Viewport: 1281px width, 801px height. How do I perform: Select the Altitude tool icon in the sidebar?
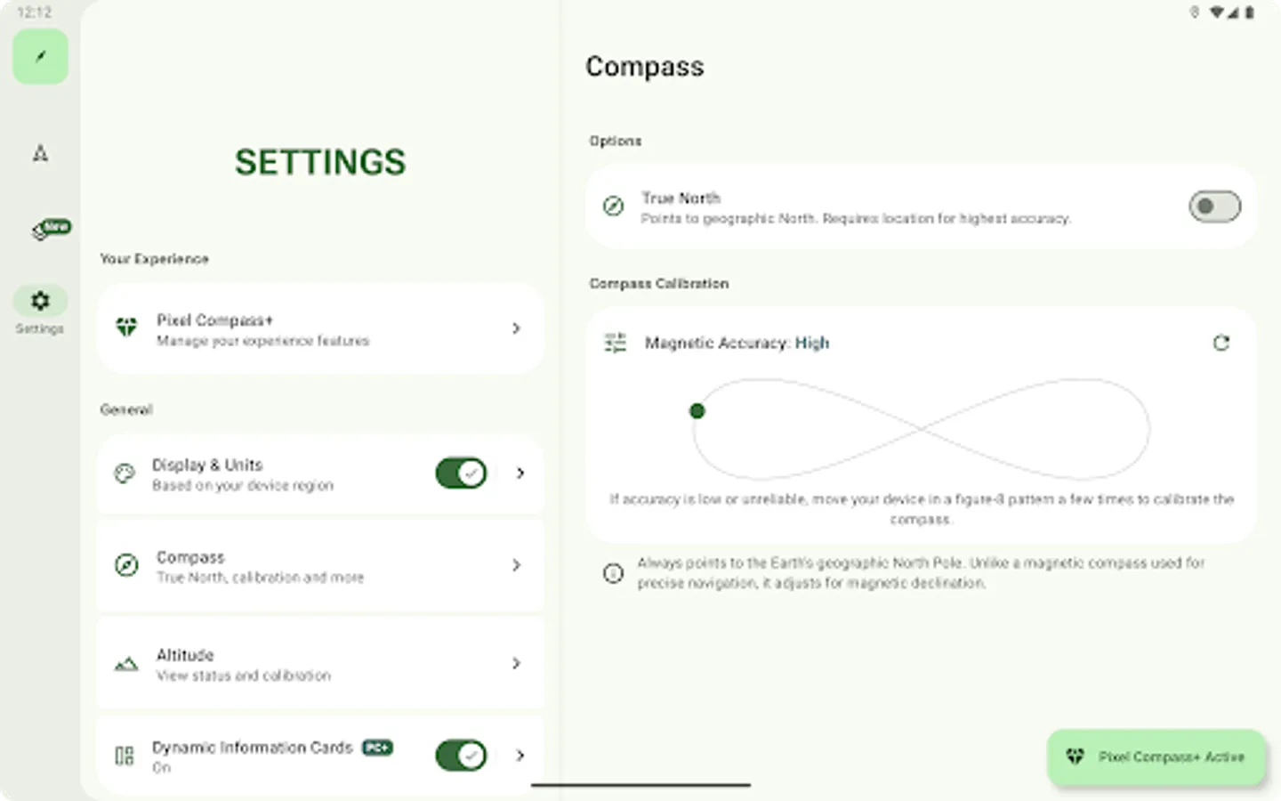[x=40, y=153]
